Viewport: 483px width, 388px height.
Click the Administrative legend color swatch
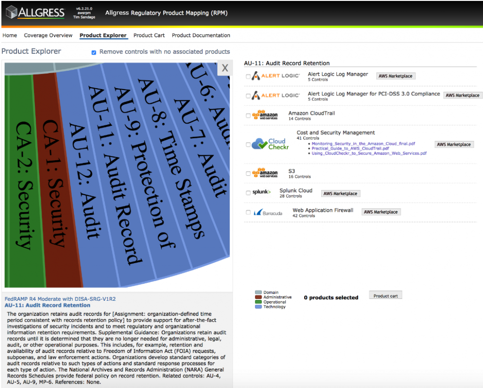(x=258, y=297)
